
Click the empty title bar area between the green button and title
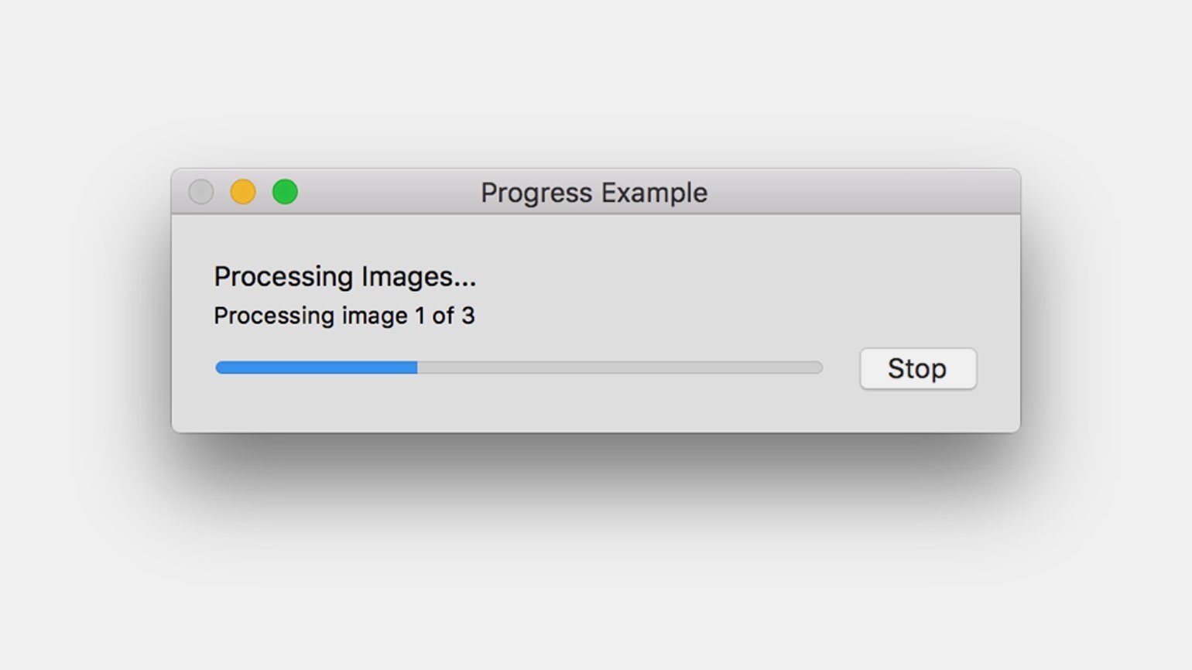pos(387,192)
